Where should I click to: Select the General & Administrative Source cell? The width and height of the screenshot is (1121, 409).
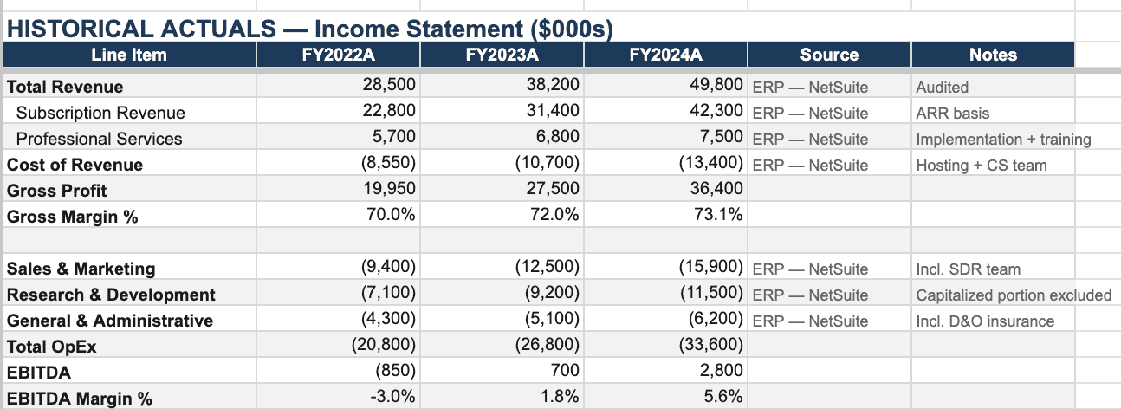(829, 321)
